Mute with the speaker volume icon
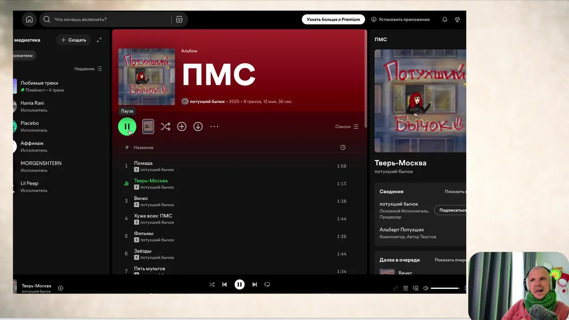Image resolution: width=569 pixels, height=320 pixels. (425, 288)
